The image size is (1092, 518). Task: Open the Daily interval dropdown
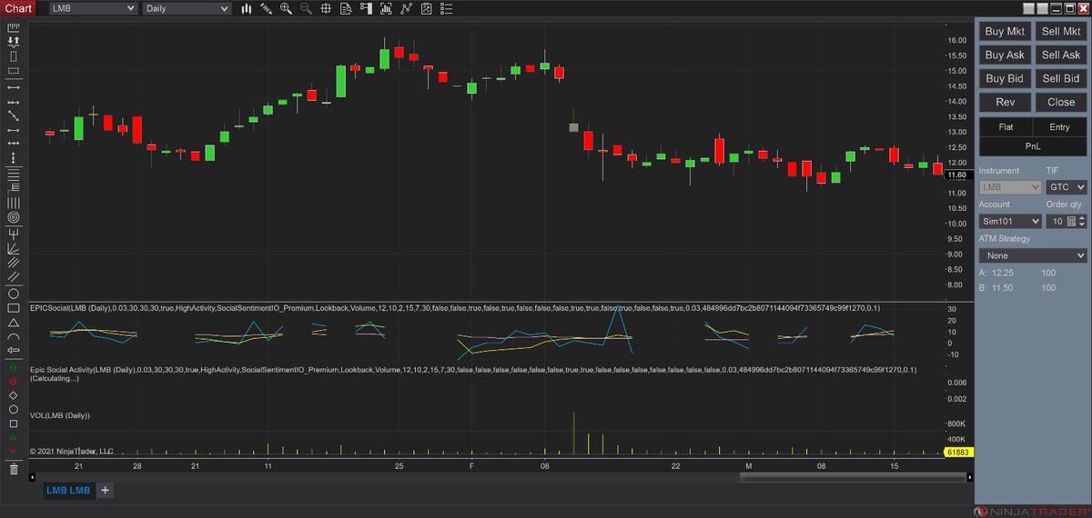tap(187, 8)
